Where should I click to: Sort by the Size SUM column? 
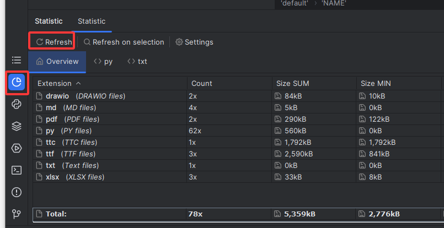[292, 83]
